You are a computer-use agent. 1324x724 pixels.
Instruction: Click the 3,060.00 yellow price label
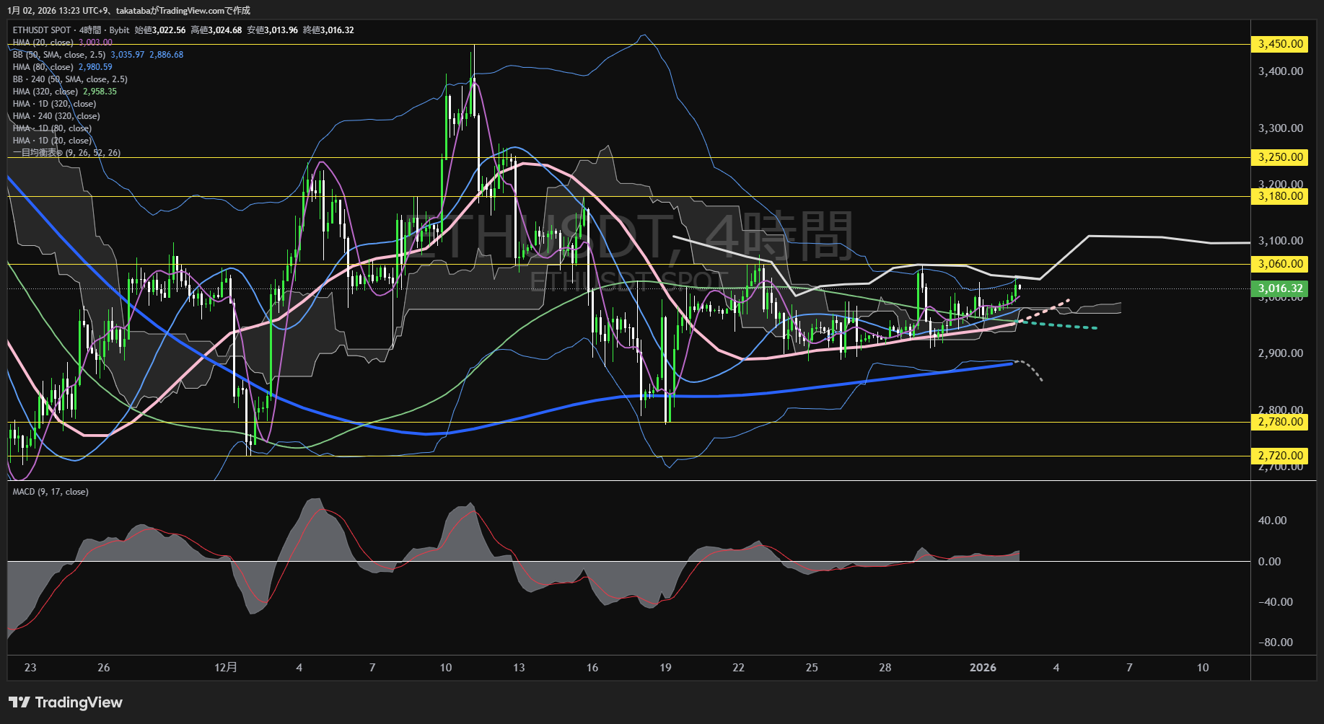[x=1280, y=264]
